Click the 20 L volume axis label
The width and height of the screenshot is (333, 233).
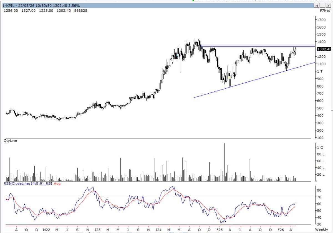click(321, 175)
